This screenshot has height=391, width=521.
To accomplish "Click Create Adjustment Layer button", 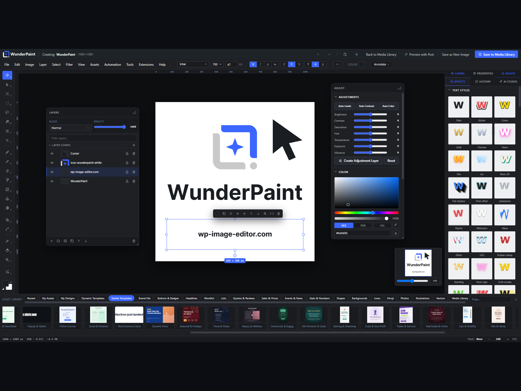I will (x=358, y=161).
